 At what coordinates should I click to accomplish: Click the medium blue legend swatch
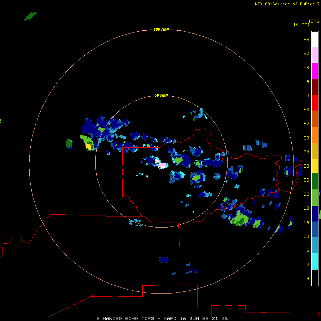[315, 229]
